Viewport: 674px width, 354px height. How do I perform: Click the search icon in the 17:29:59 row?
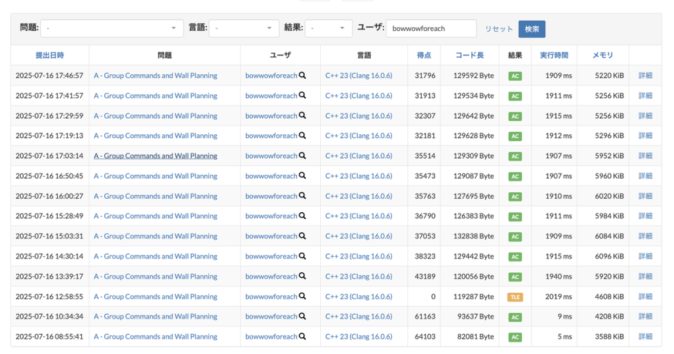[x=303, y=116]
